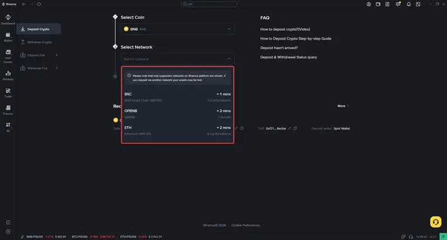Open "Deposit hasn't arrived?" FAQ link

(x=279, y=48)
